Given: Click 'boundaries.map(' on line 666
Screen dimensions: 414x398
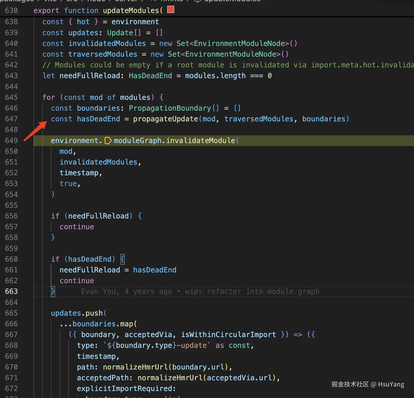Looking at the screenshot, I should (x=105, y=324).
